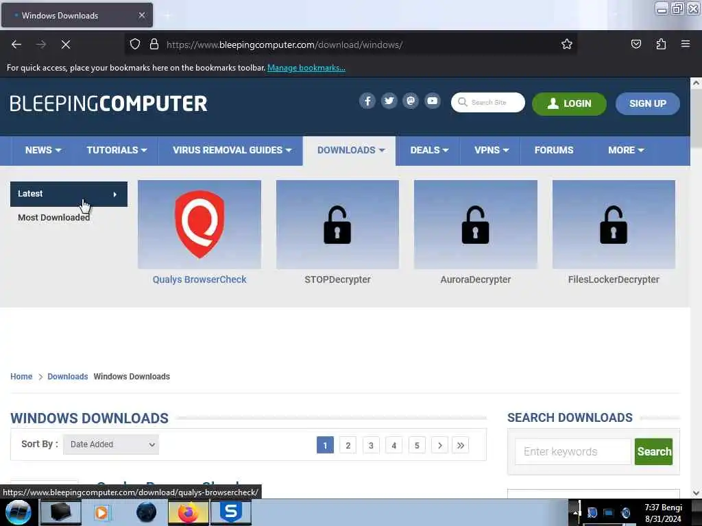Open Manage bookmarks link
702x526 pixels.
tap(306, 68)
